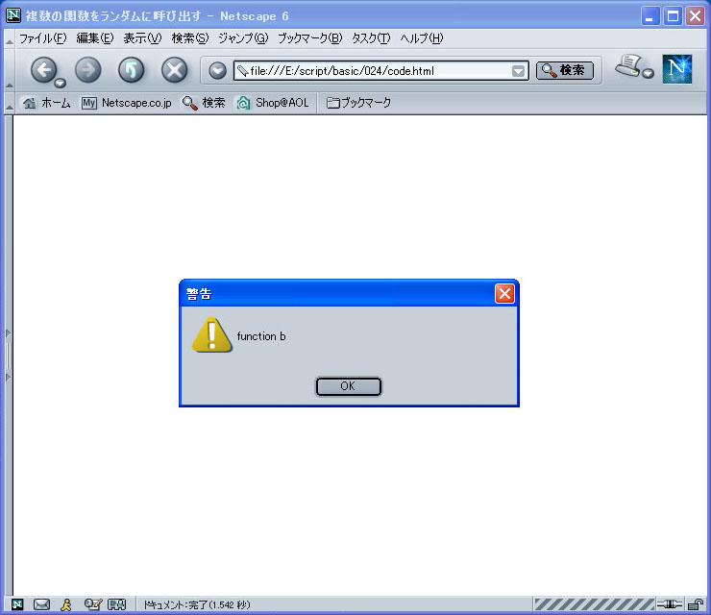Click the function b message text

pos(261,336)
